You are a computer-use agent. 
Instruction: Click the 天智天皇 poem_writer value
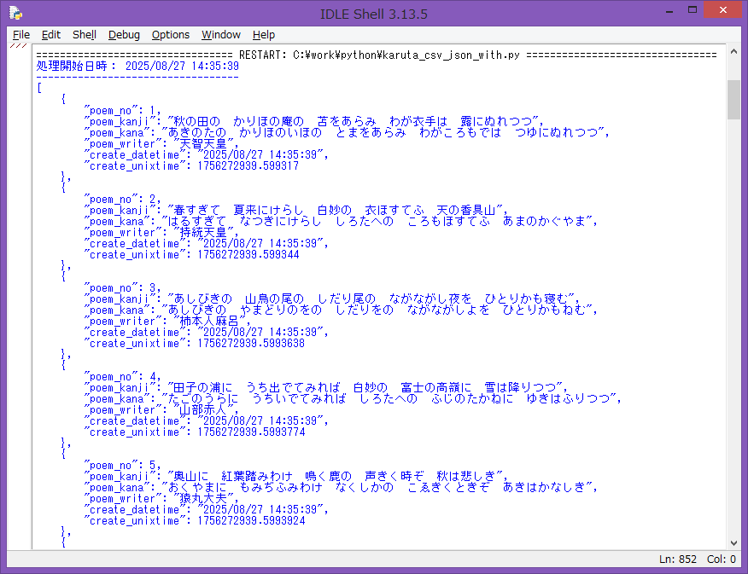coord(202,143)
